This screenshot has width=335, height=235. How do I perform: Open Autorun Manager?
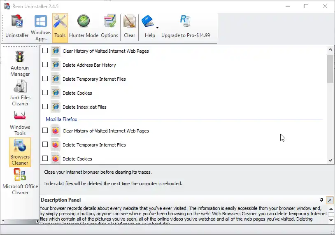coord(20,64)
